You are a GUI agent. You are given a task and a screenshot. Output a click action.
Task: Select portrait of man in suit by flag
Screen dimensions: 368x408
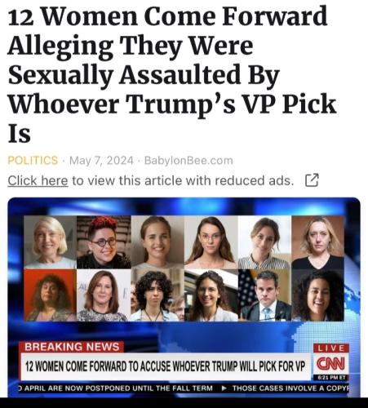[264, 295]
